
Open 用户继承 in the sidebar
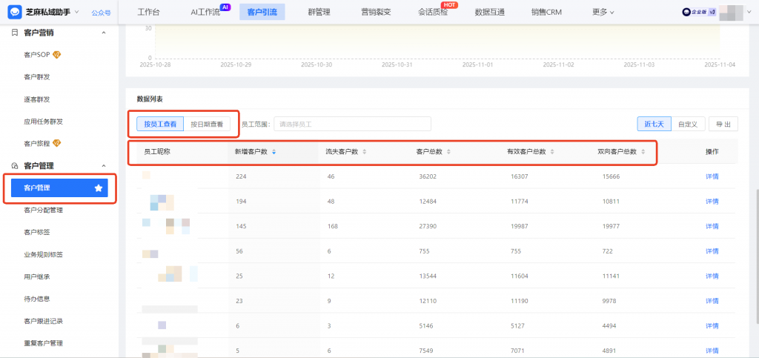pyautogui.click(x=37, y=276)
